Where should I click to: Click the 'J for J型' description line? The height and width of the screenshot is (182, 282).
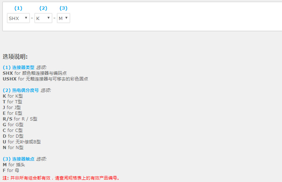click(x=12, y=107)
